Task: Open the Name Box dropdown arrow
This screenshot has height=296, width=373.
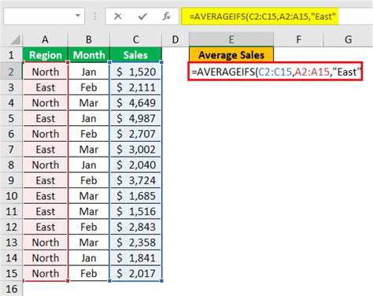Action: (x=78, y=16)
